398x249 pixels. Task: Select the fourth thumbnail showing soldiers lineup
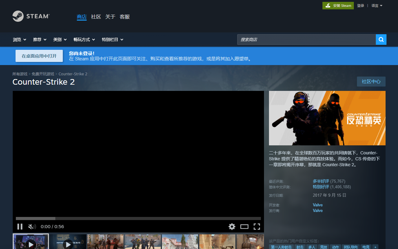[143, 242]
